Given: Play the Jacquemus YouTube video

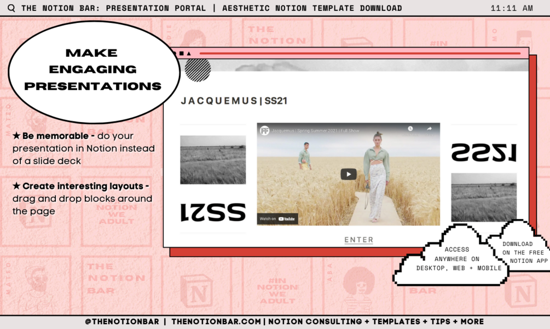Looking at the screenshot, I should 348,174.
